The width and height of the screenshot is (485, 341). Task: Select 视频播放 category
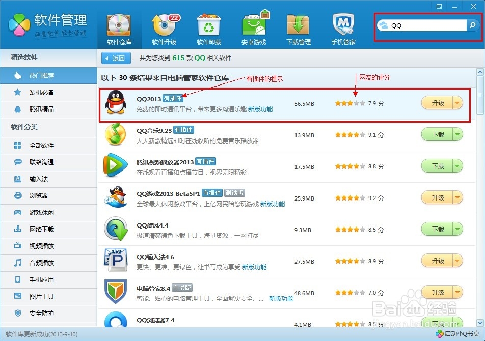click(x=48, y=246)
